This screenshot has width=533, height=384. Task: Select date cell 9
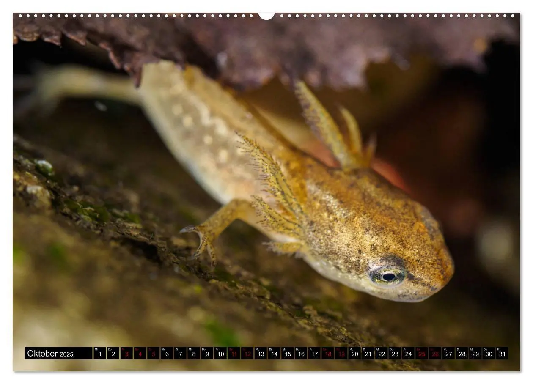207,354
